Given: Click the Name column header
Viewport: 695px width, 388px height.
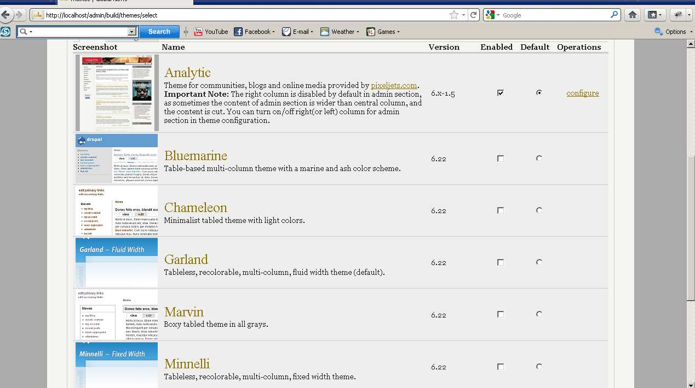Looking at the screenshot, I should point(173,47).
